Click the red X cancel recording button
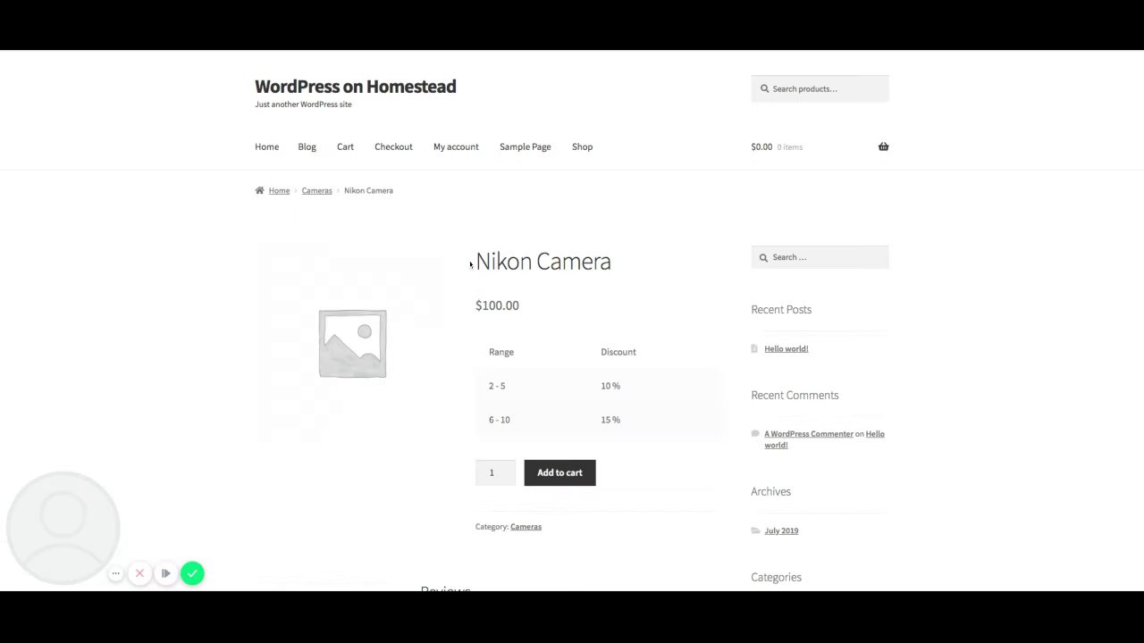Screen dimensions: 1144x643 pyautogui.click(x=139, y=573)
